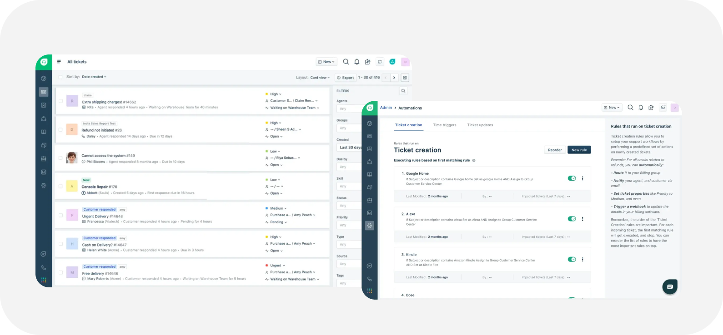Click the Reorder button

(555, 150)
